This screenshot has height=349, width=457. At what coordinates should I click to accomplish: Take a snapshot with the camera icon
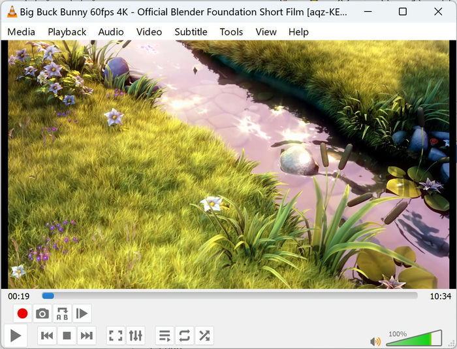[x=42, y=314]
